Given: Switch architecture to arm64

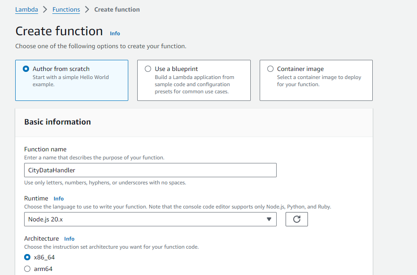Looking at the screenshot, I should (26, 268).
